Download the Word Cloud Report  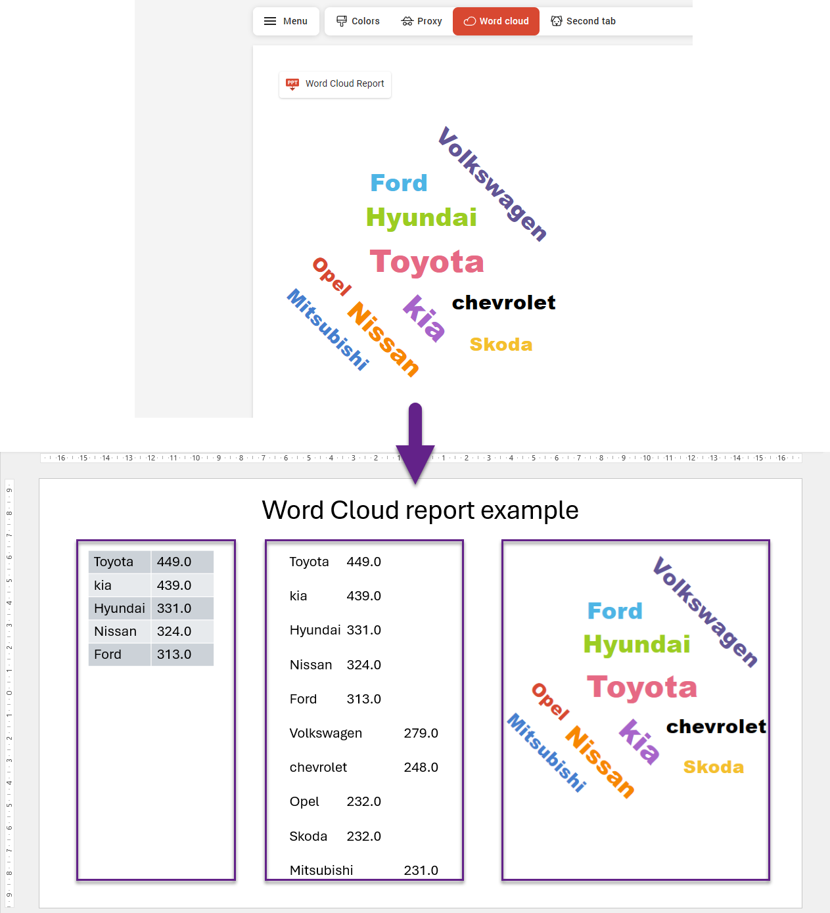coord(335,84)
